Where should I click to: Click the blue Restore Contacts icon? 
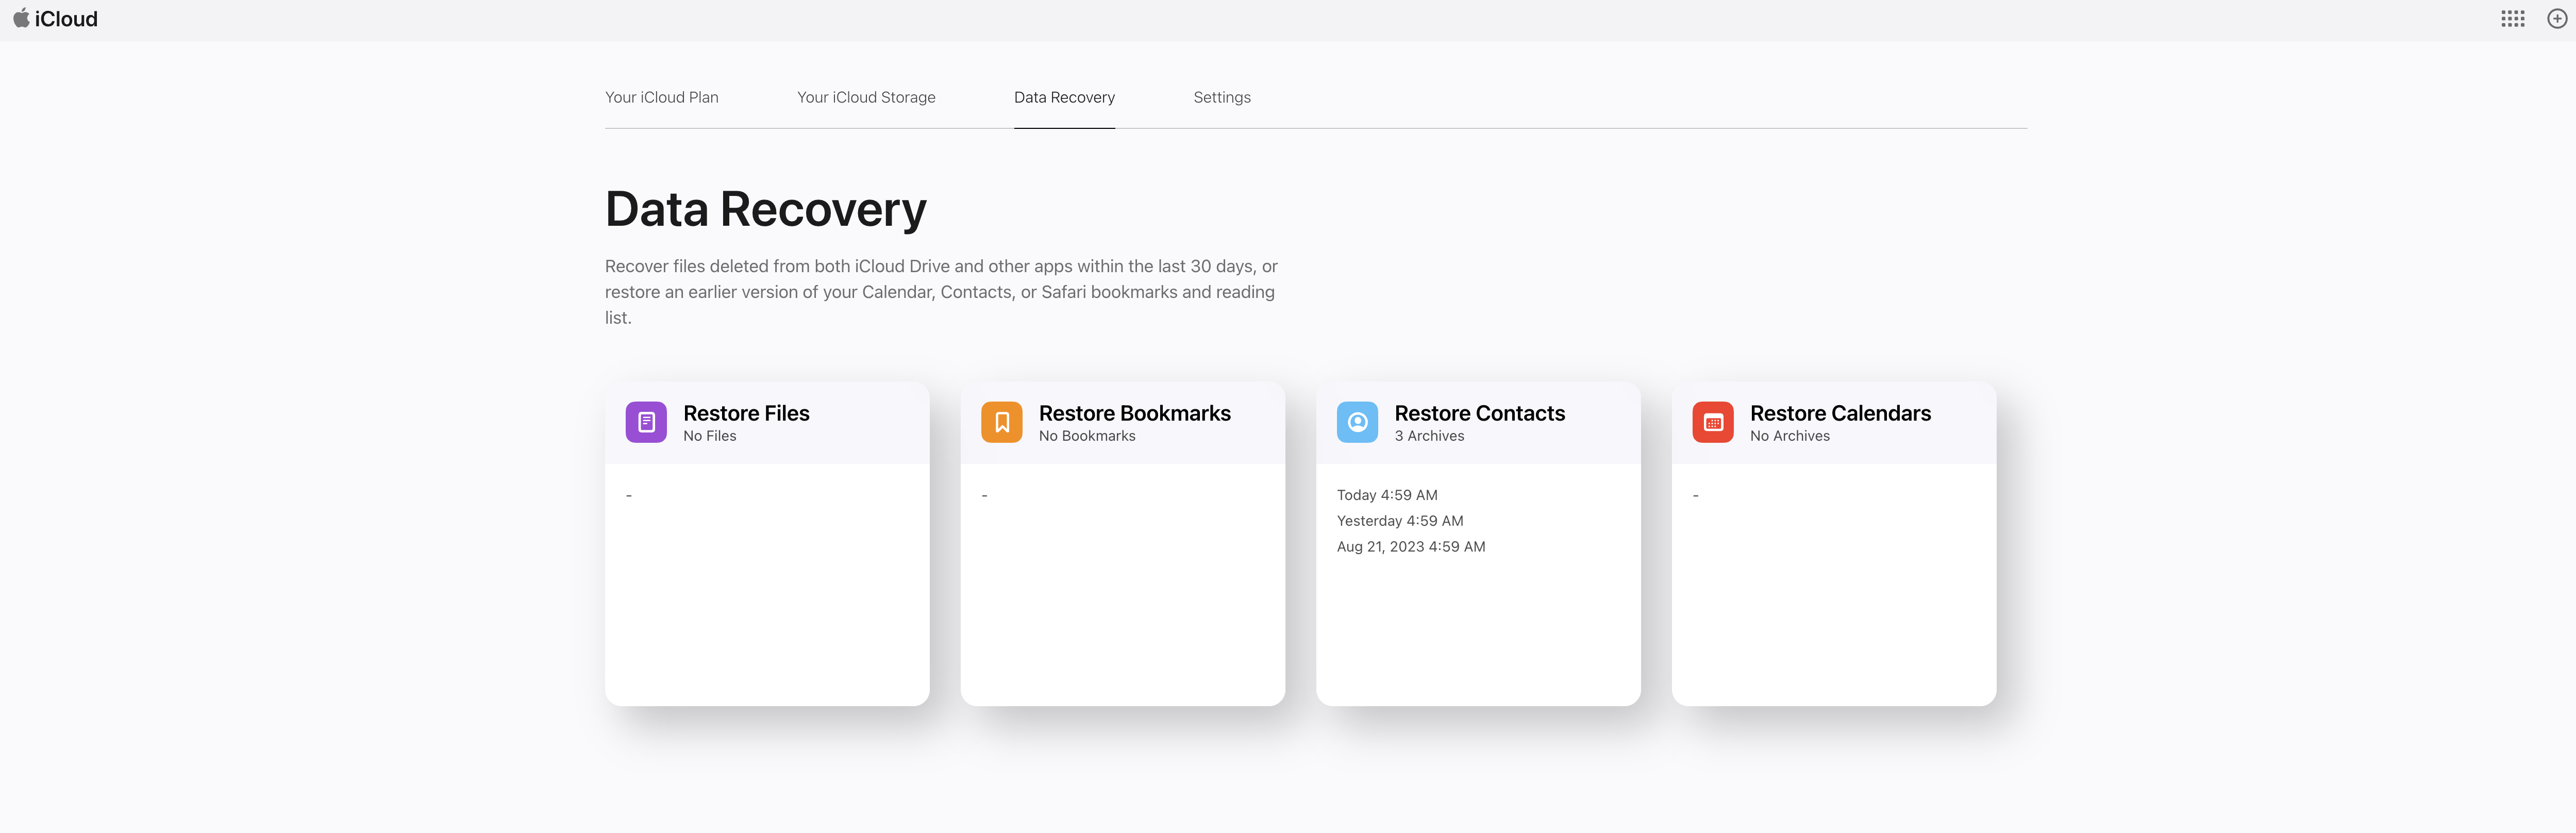pos(1357,422)
